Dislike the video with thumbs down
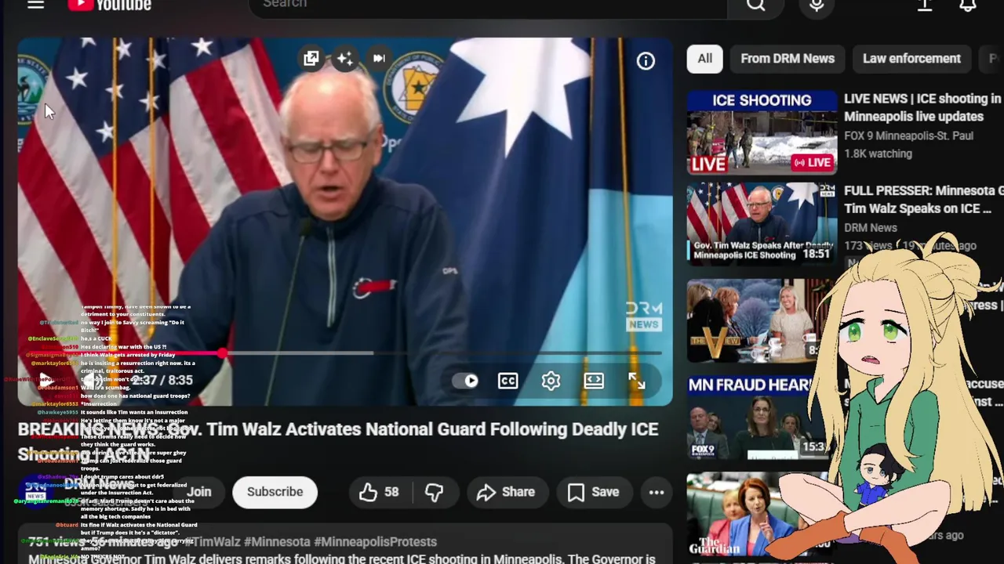Viewport: 1004px width, 564px height. 434,492
